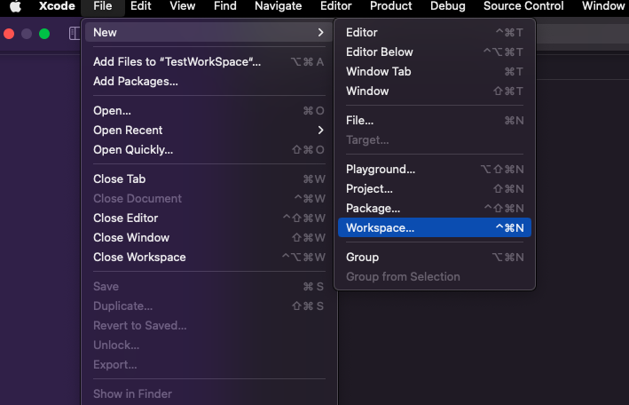This screenshot has width=629, height=405.
Task: Choose Workspace… highlighted item
Action: [x=435, y=227]
